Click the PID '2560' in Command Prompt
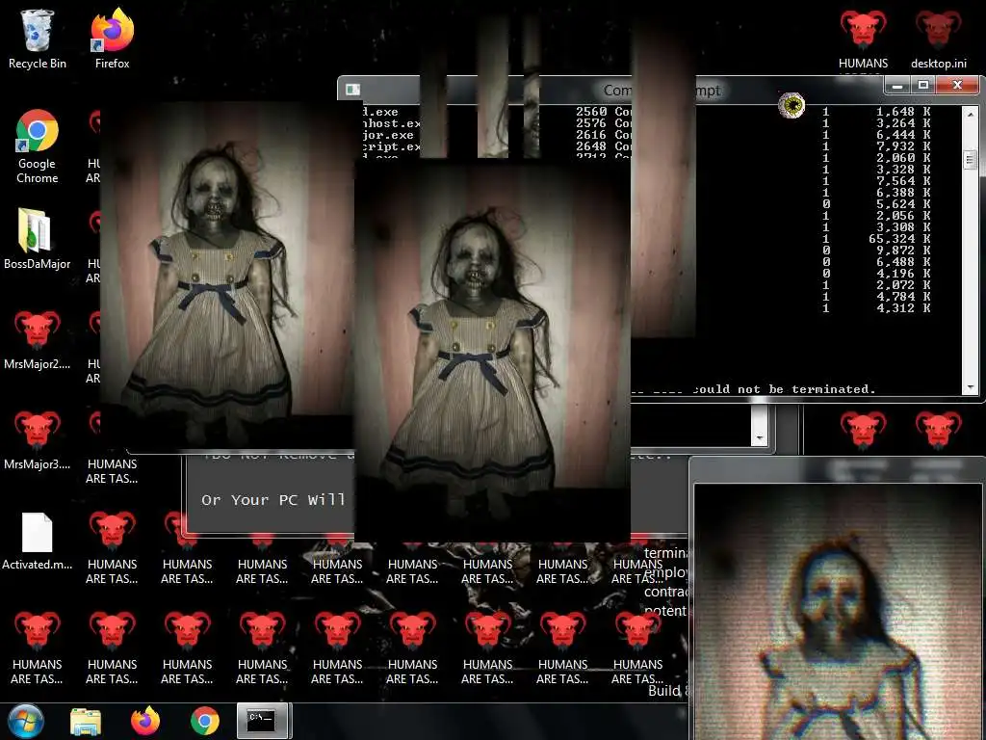This screenshot has width=986, height=740. coord(591,112)
